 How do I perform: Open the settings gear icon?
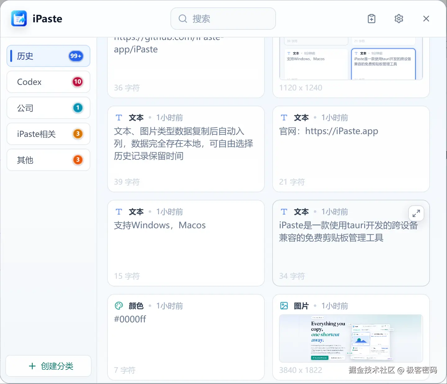coord(399,19)
